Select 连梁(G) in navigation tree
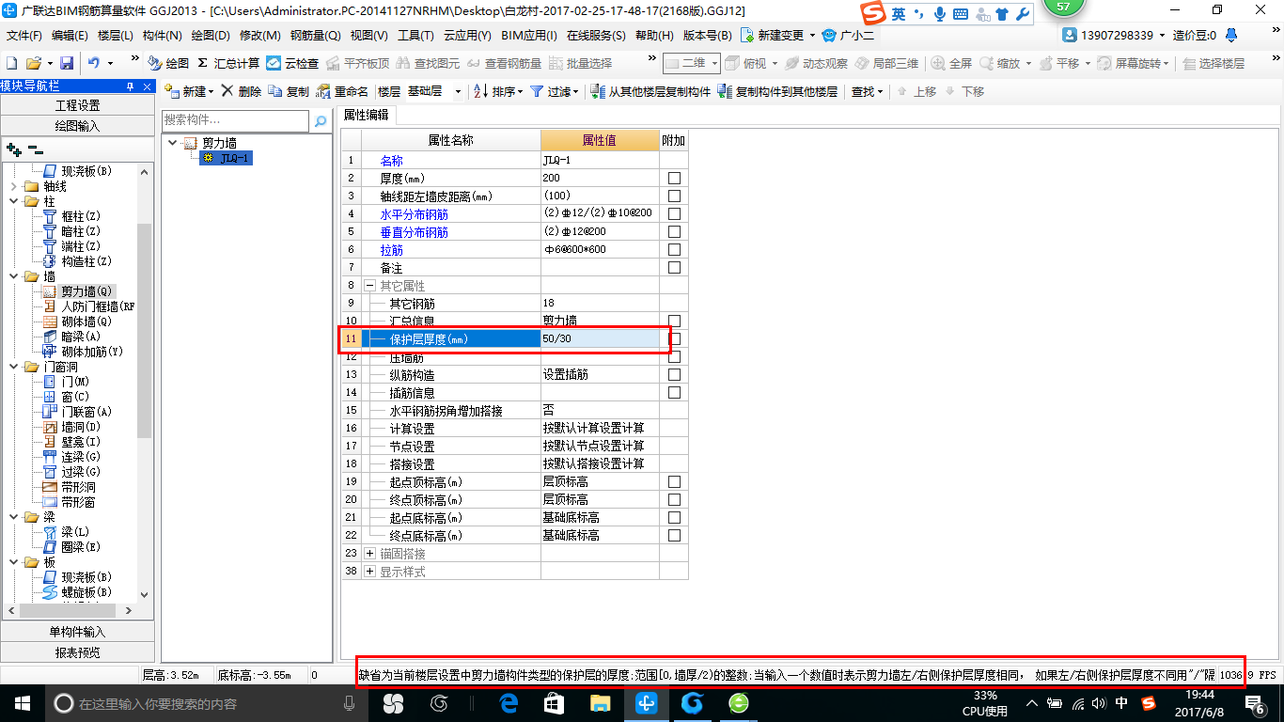Image resolution: width=1284 pixels, height=722 pixels. click(x=72, y=457)
